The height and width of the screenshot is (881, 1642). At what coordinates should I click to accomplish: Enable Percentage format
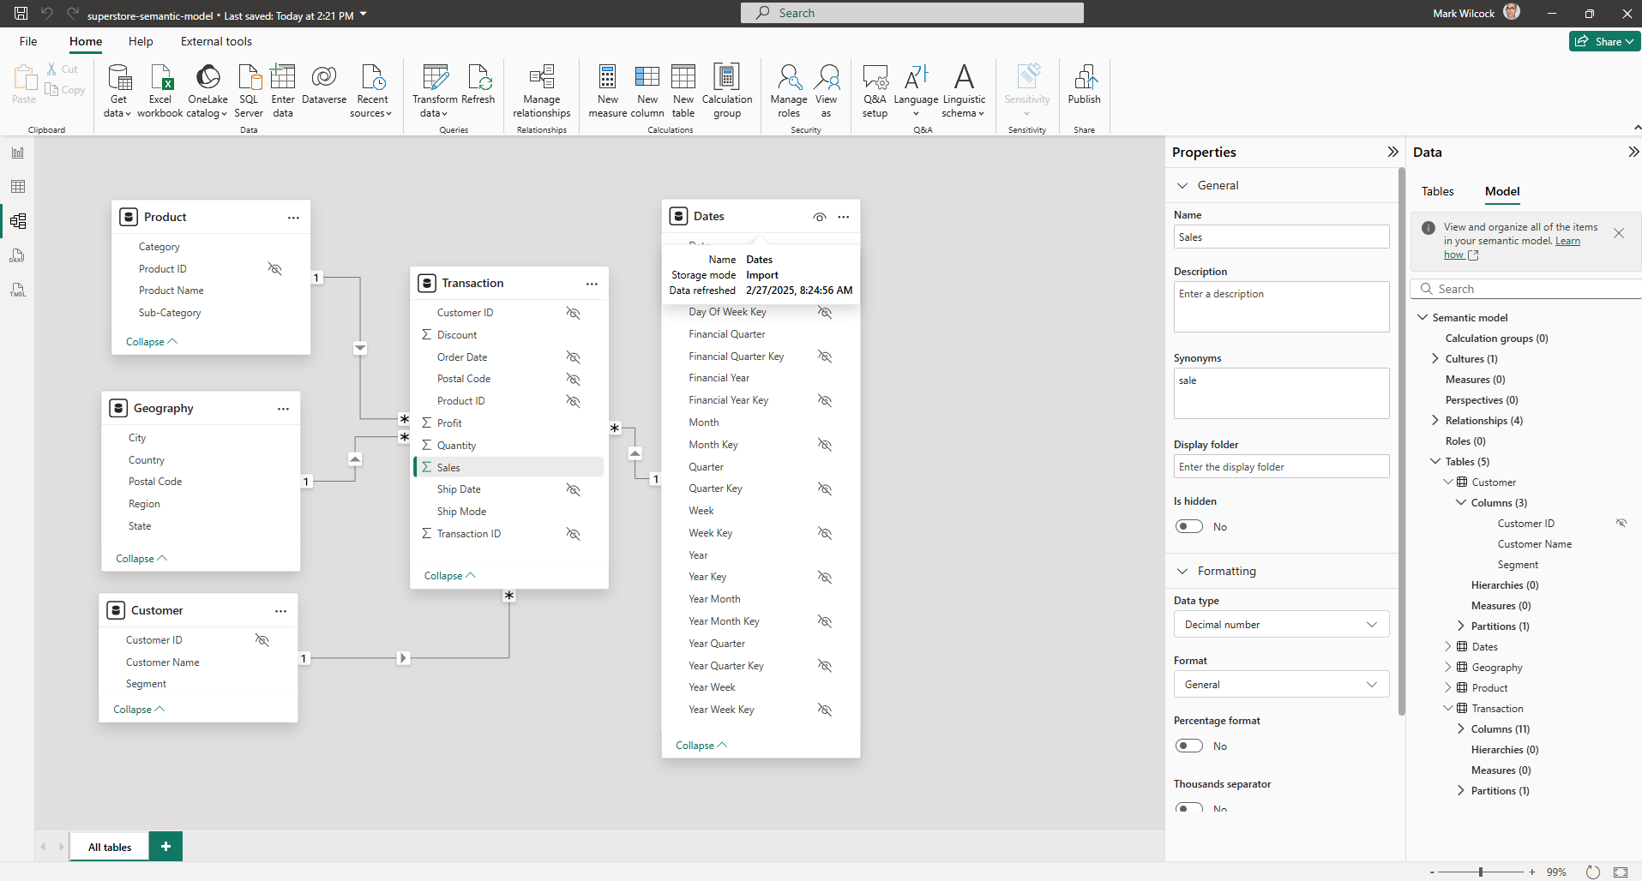[1189, 746]
